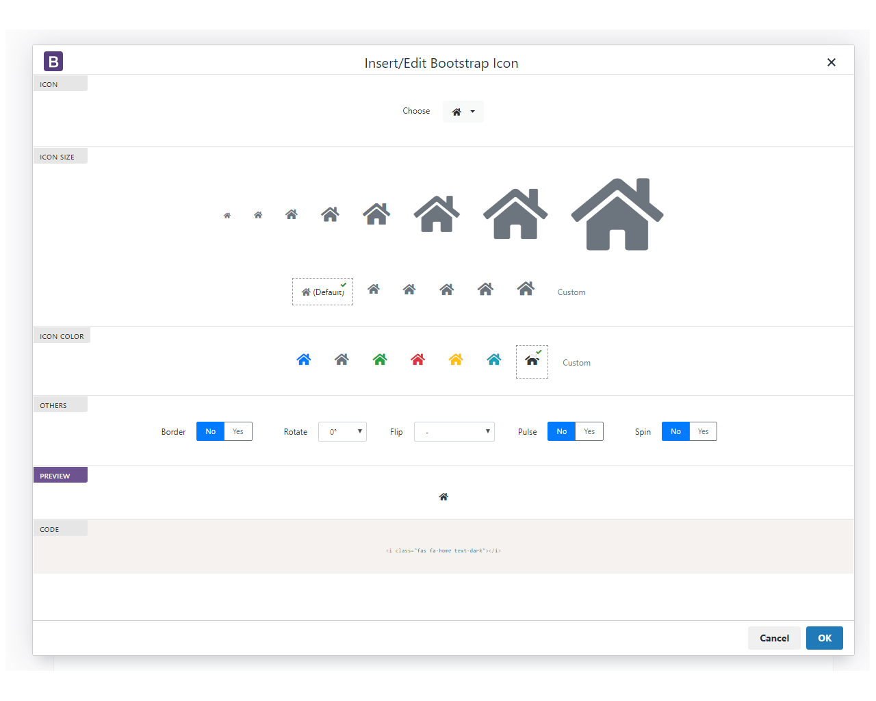Select third home icon after Default size
The width and height of the screenshot is (876, 701).
point(447,289)
